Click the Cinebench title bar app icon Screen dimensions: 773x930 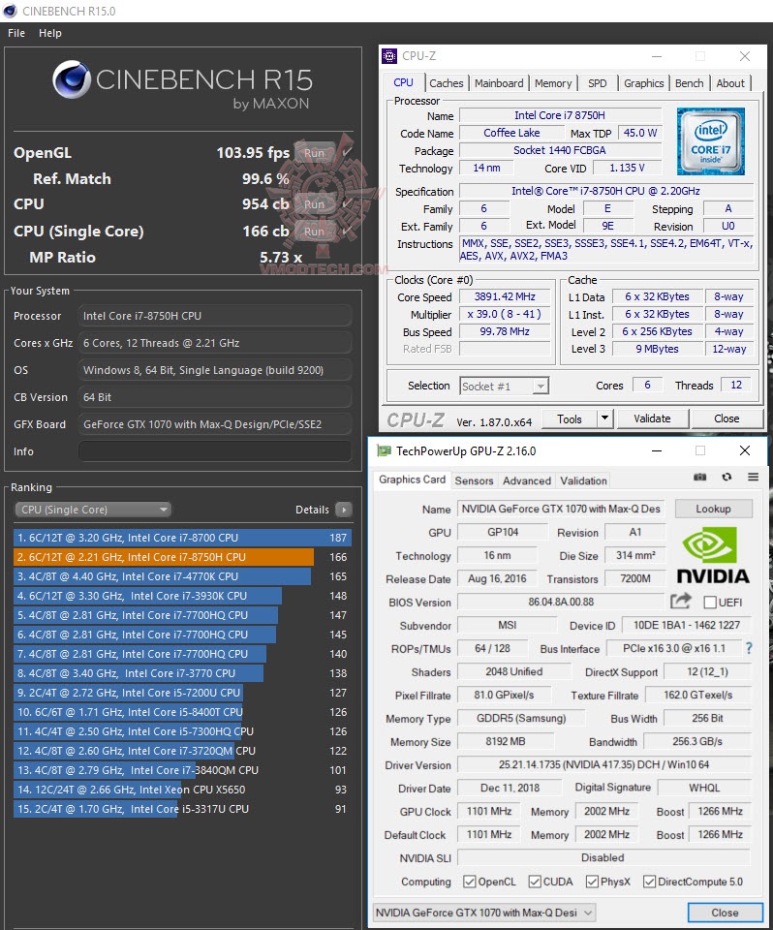10,11
